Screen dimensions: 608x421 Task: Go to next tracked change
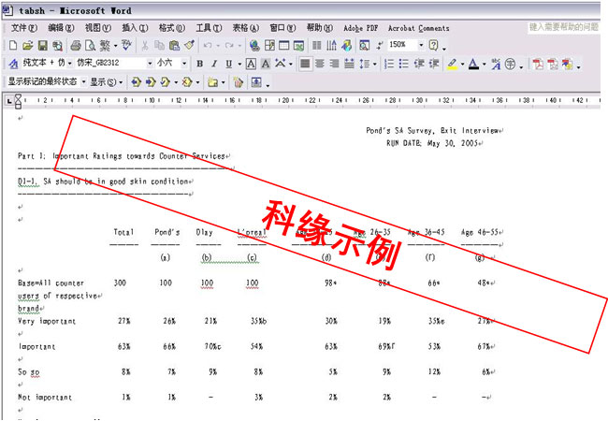pos(151,82)
